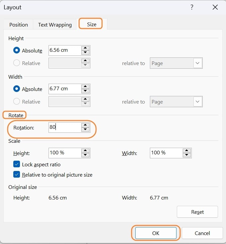This screenshot has width=226, height=244.
Task: Uncheck Lock aspect ratio checkbox
Action: [17, 164]
